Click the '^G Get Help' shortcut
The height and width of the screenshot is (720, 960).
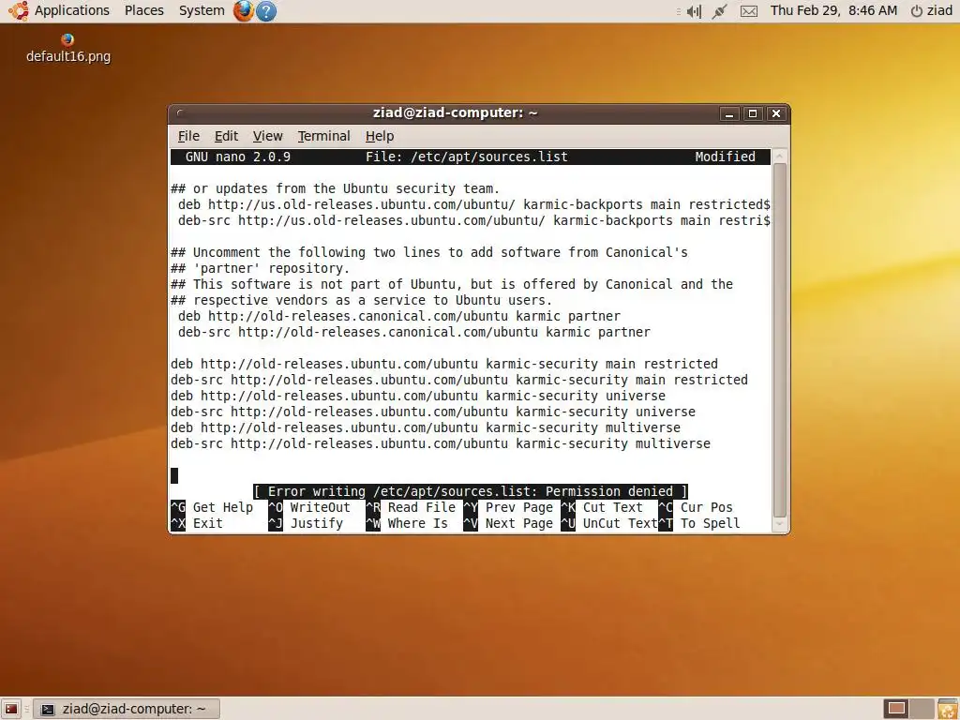click(x=212, y=507)
